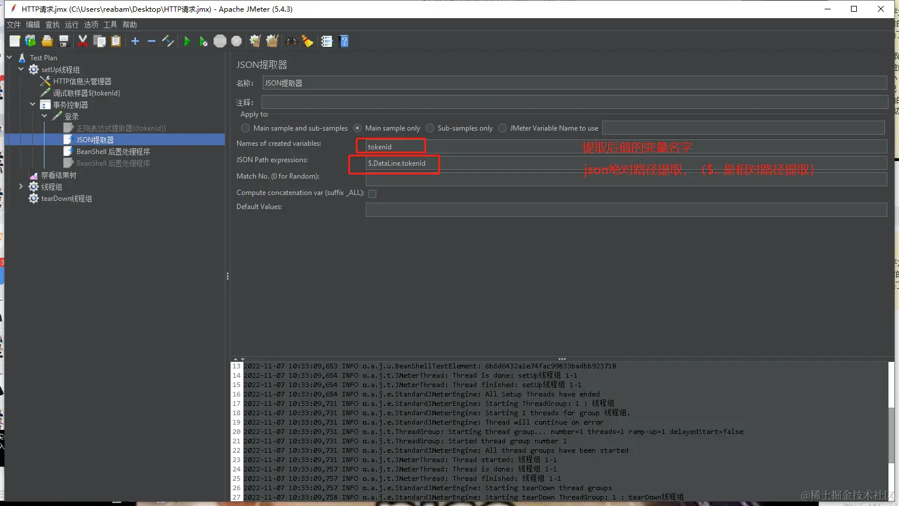This screenshot has height=506, width=899.
Task: Open the 编辑 menu
Action: click(x=33, y=25)
